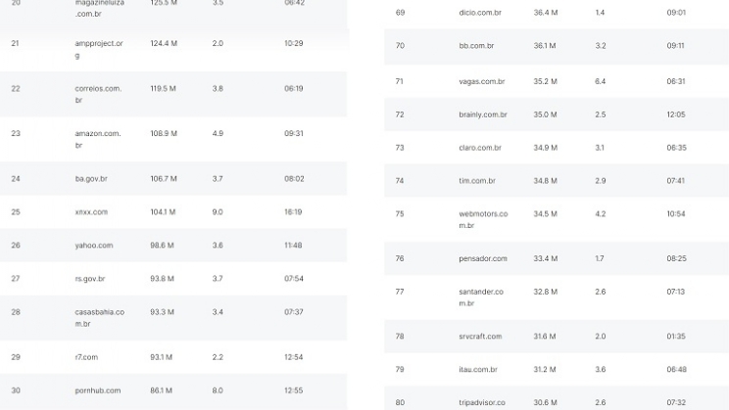The width and height of the screenshot is (729, 410).
Task: Click the ba.gov.br domain entry
Action: pyautogui.click(x=91, y=179)
